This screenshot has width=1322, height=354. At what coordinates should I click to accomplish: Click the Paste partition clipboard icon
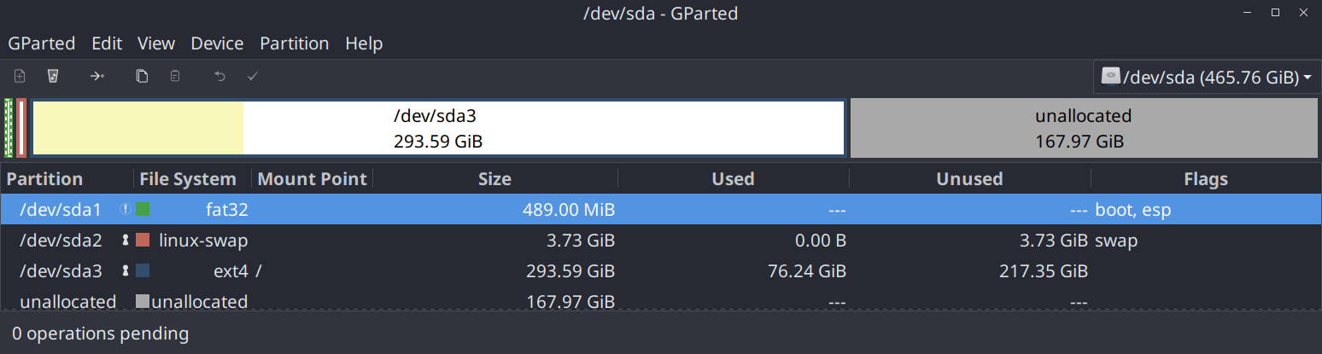coord(175,77)
